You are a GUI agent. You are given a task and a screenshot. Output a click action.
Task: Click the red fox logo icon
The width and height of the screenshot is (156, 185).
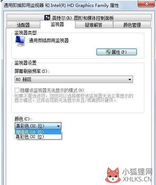113,175
